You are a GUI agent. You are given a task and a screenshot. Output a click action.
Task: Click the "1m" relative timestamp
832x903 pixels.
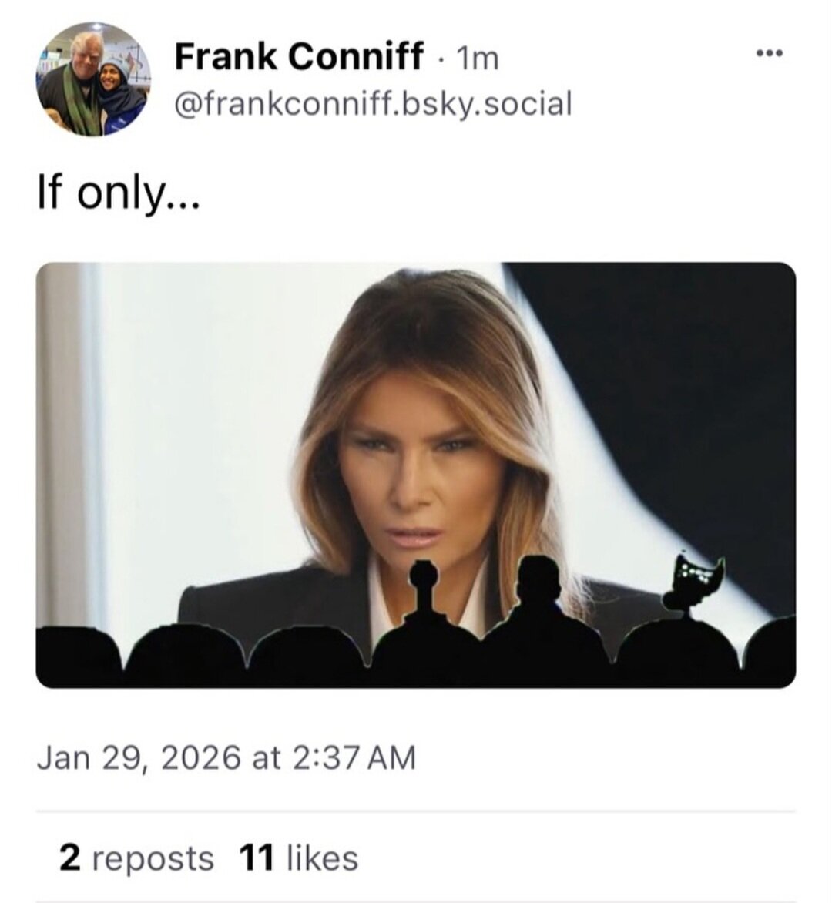click(x=478, y=58)
